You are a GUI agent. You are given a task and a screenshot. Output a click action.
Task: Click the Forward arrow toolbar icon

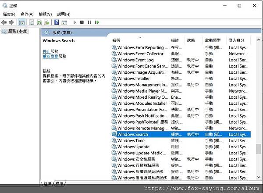(11, 22)
